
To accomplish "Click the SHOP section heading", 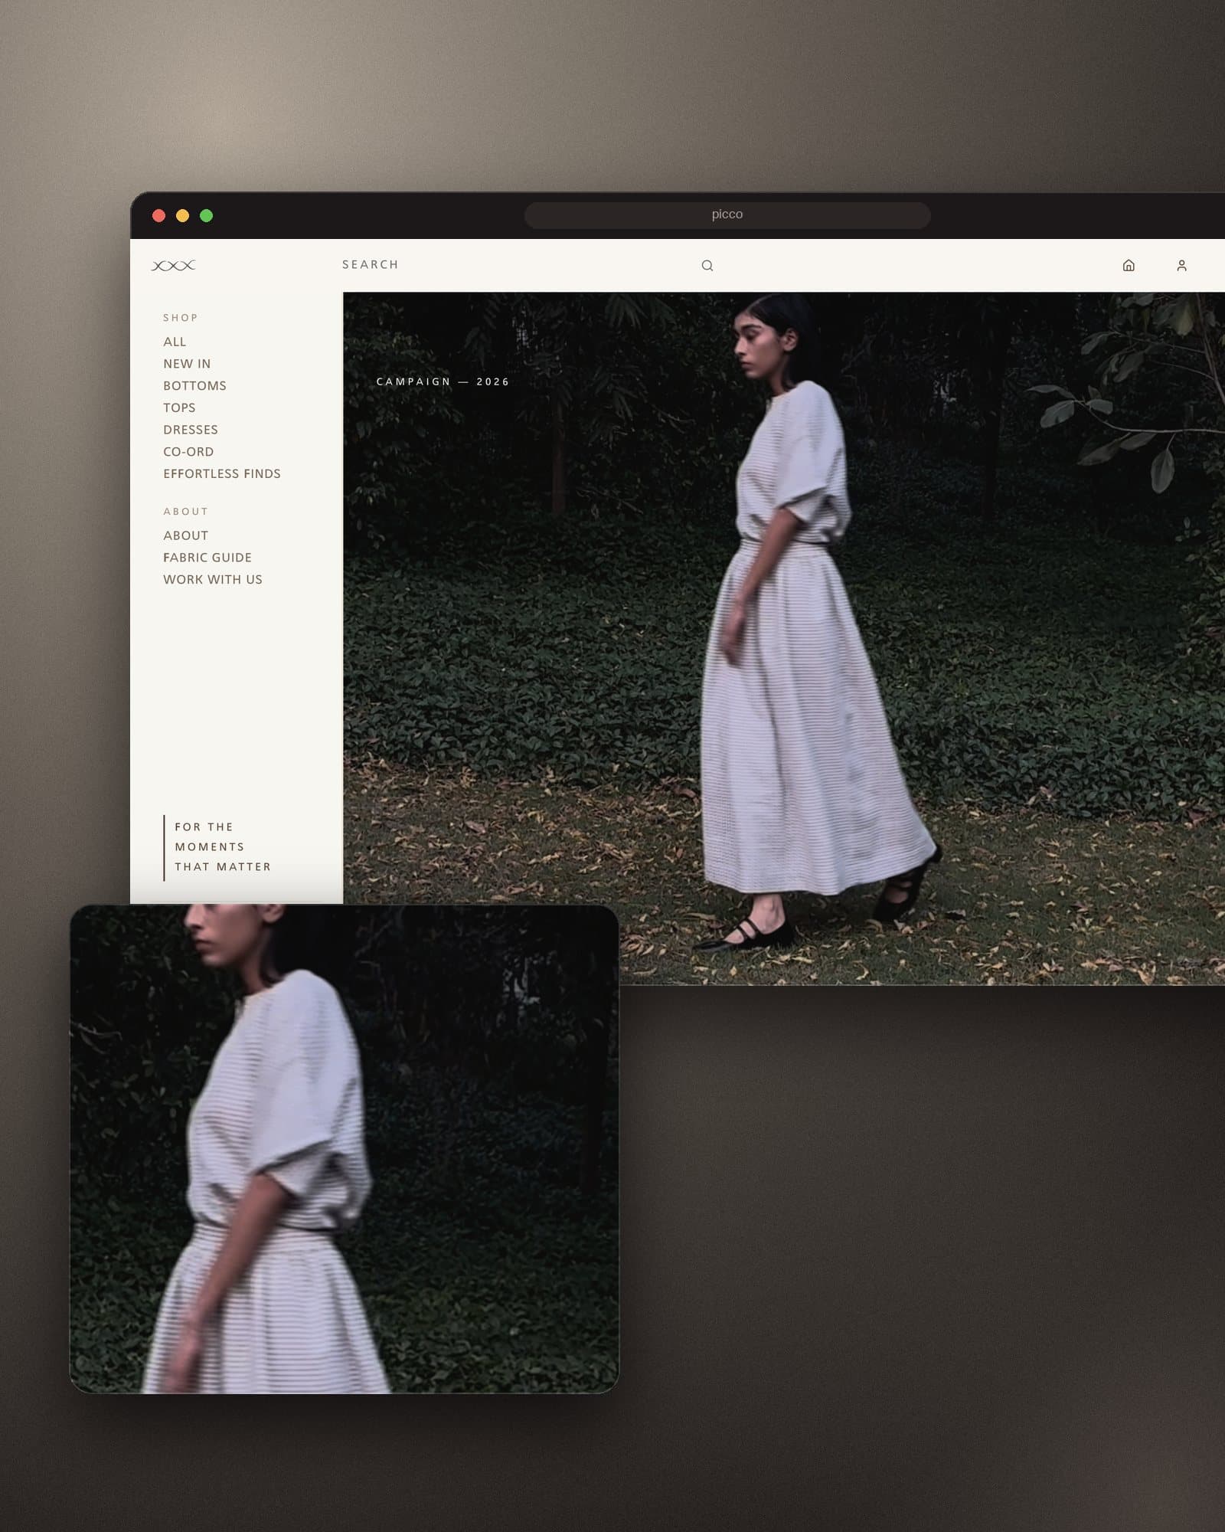I will point(181,317).
